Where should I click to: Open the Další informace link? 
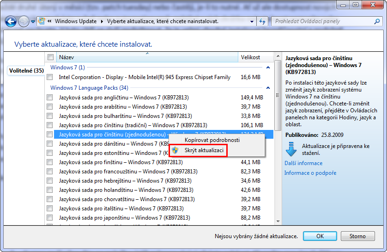[x=303, y=163]
